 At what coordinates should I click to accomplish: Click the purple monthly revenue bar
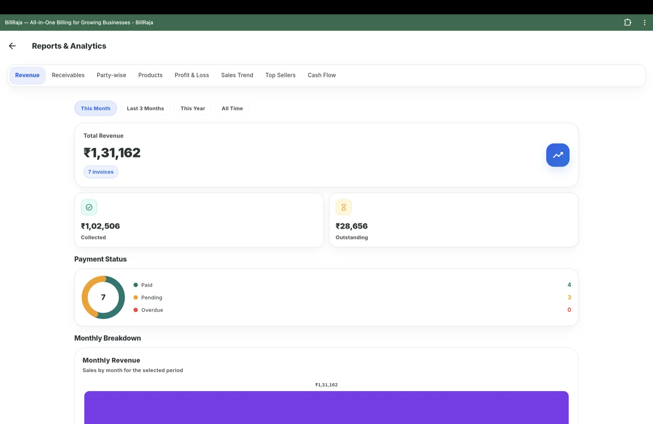point(326,407)
